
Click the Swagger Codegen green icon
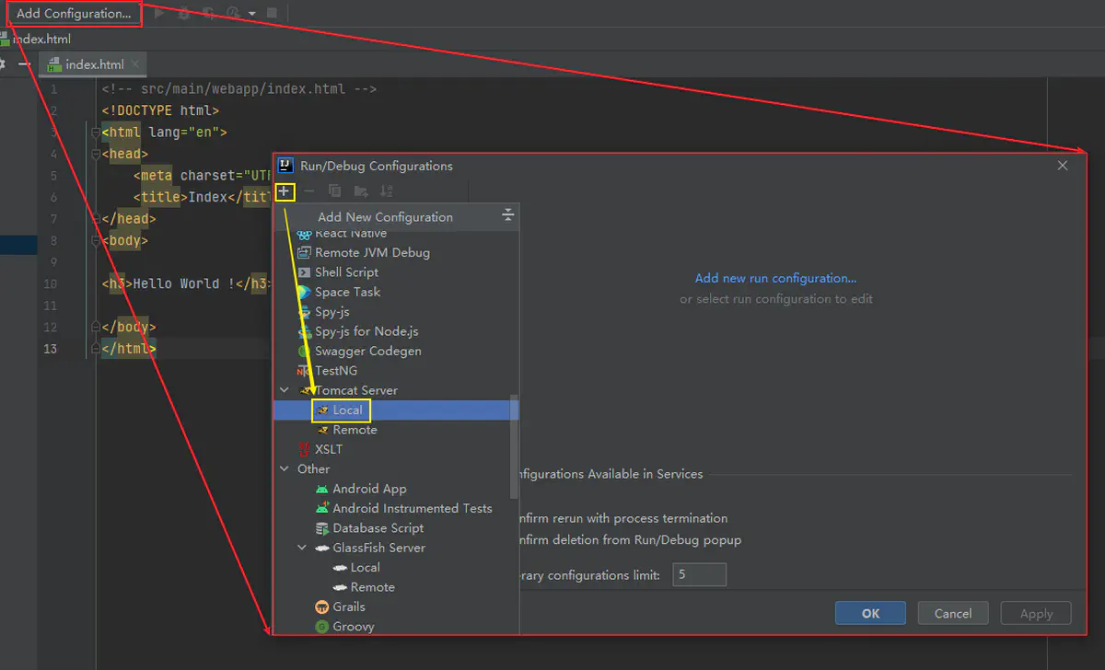click(304, 351)
